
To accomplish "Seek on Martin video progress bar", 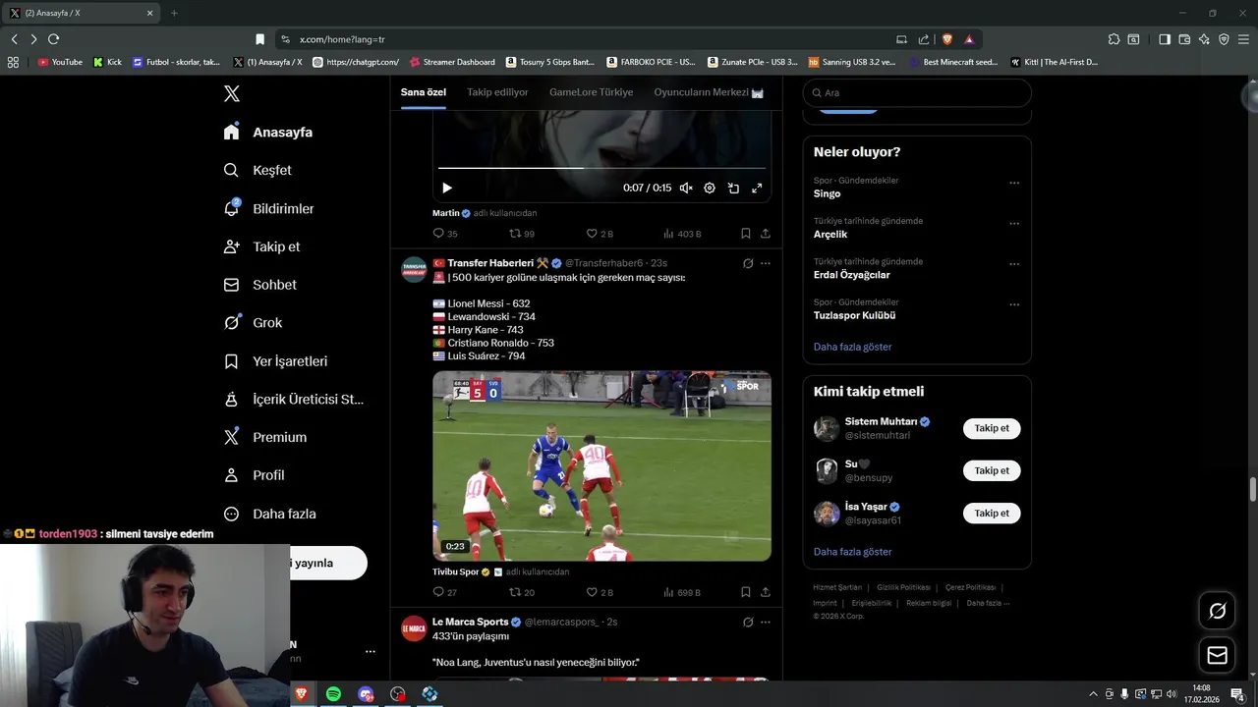I will pyautogui.click(x=601, y=168).
